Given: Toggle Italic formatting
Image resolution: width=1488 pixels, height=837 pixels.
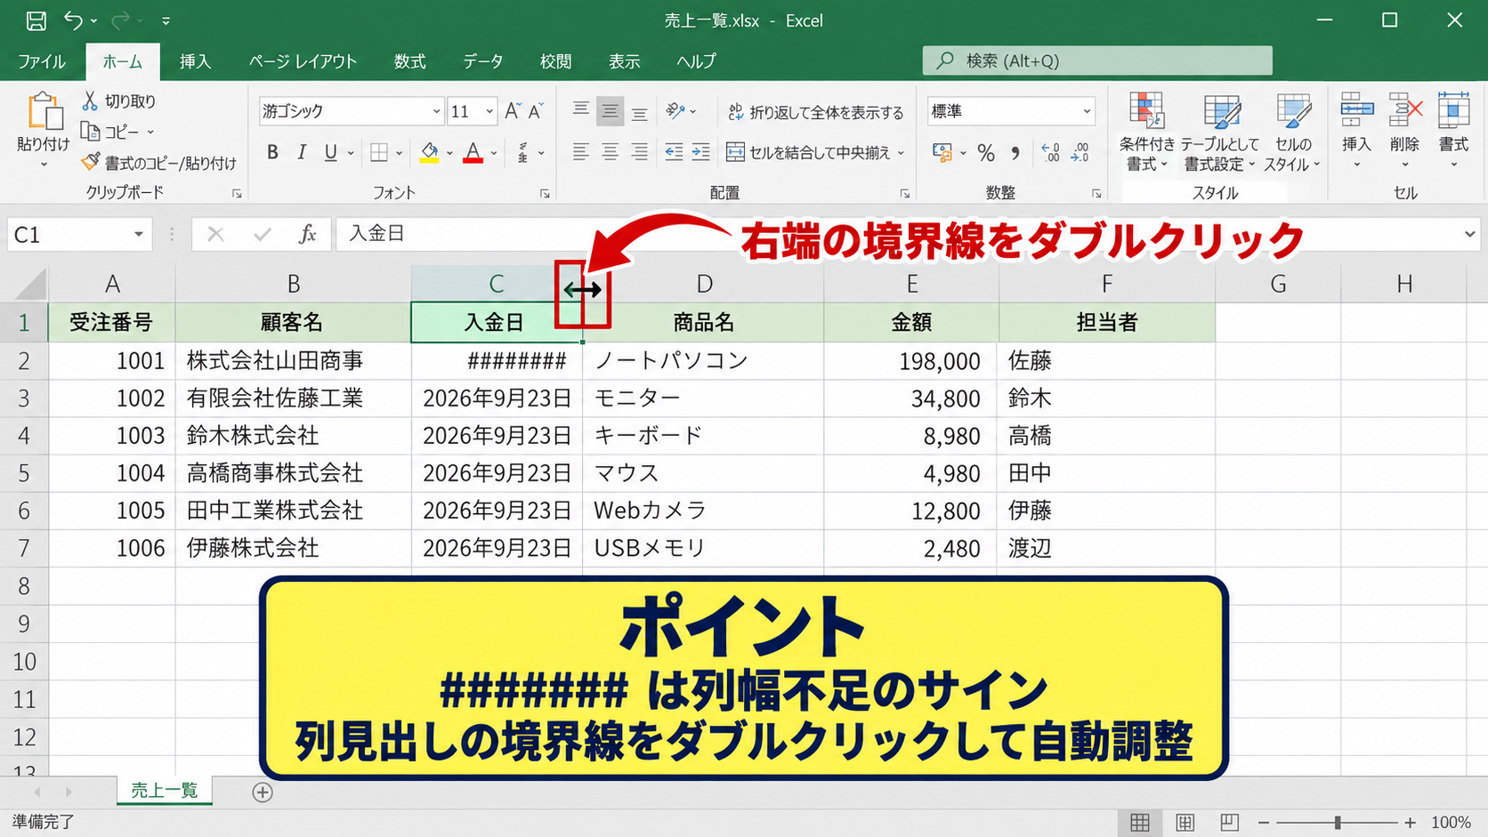Looking at the screenshot, I should coord(302,153).
